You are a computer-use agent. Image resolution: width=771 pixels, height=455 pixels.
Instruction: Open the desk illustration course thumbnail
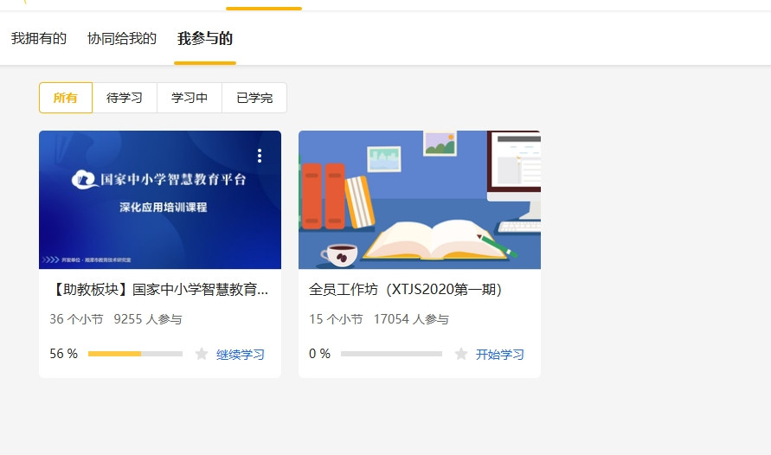tap(420, 200)
